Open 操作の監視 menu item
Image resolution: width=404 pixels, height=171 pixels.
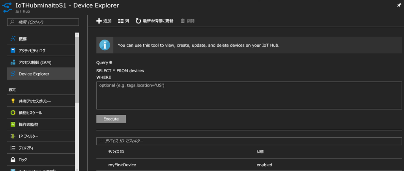(x=41, y=125)
